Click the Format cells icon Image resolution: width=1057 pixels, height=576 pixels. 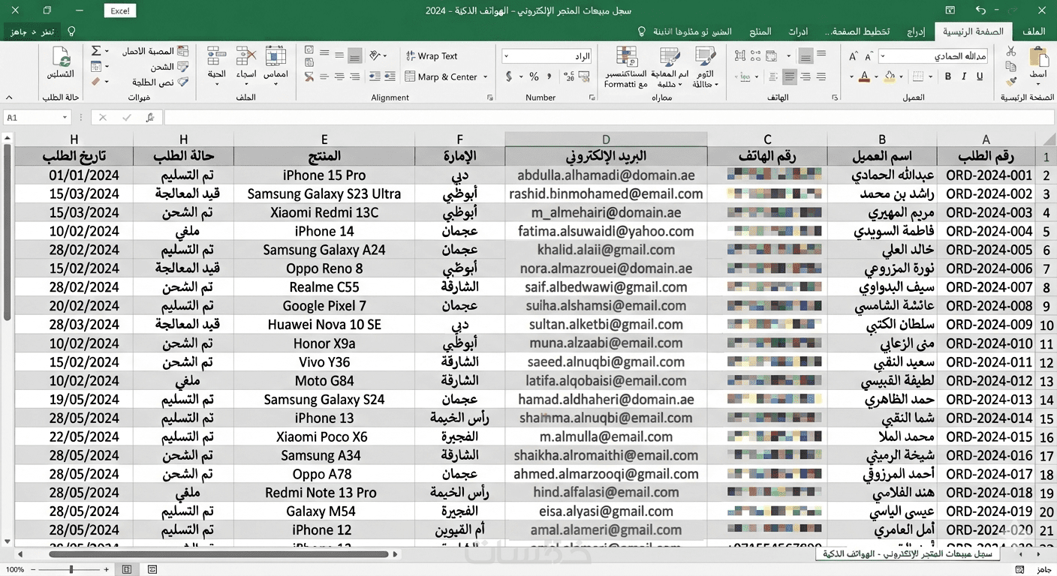click(276, 57)
